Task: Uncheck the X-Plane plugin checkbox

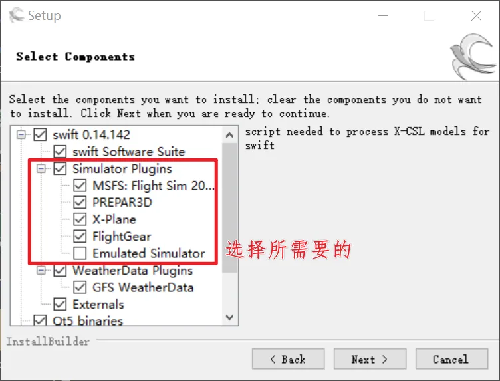Action: [x=80, y=219]
